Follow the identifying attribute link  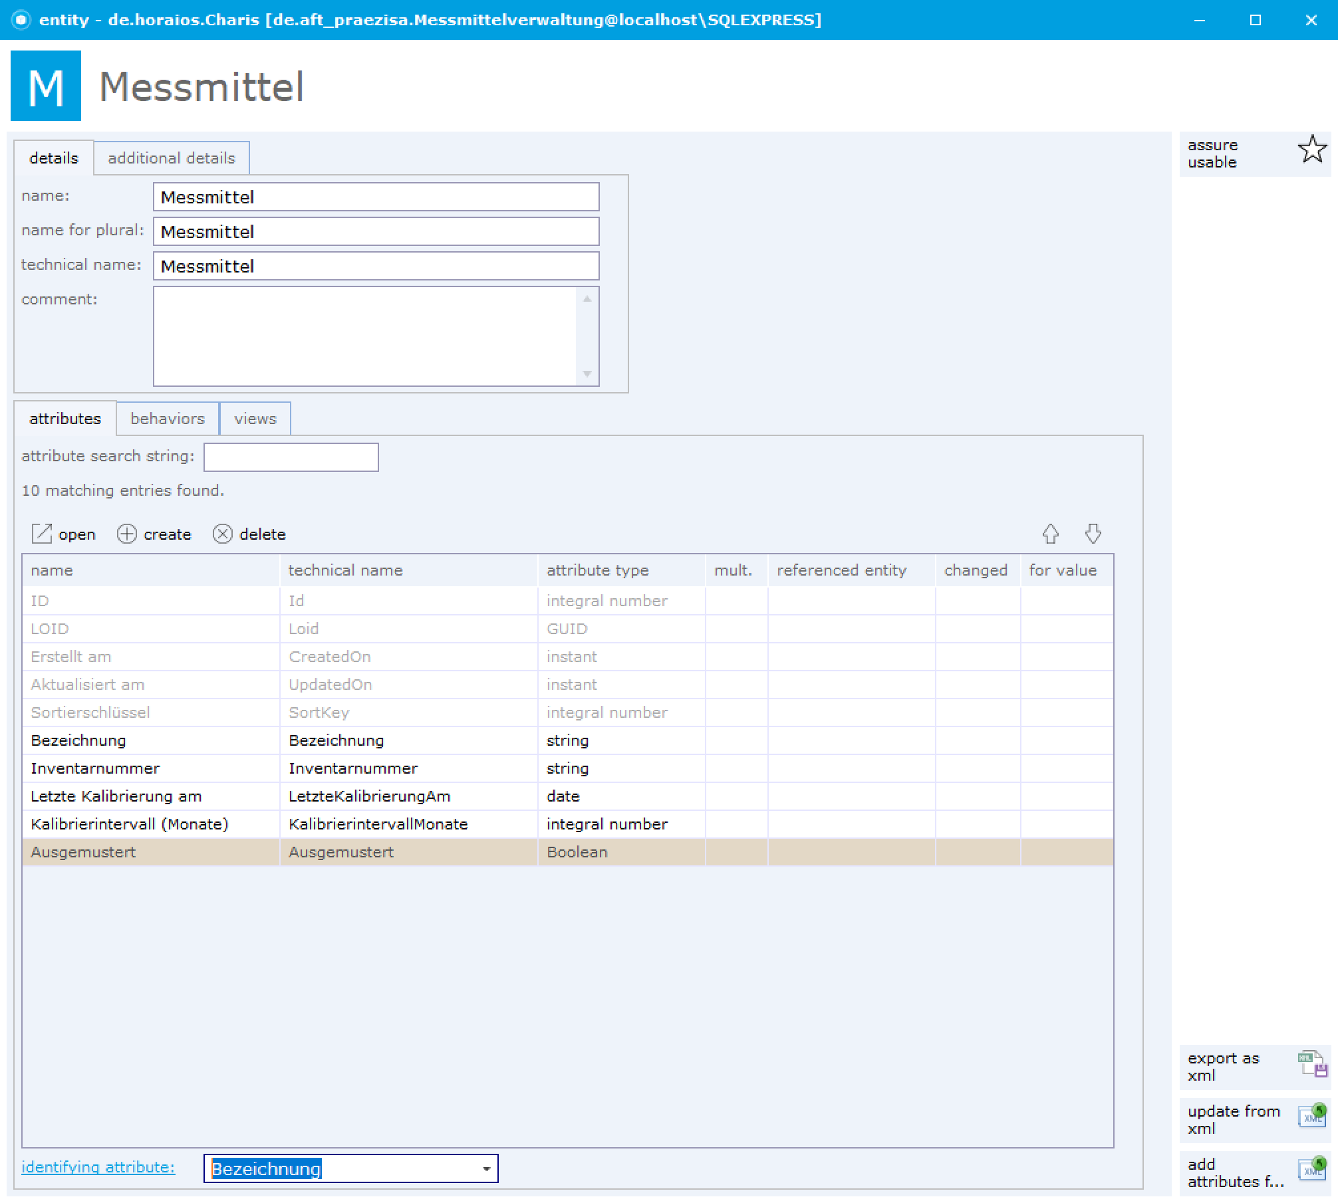pyautogui.click(x=98, y=1167)
